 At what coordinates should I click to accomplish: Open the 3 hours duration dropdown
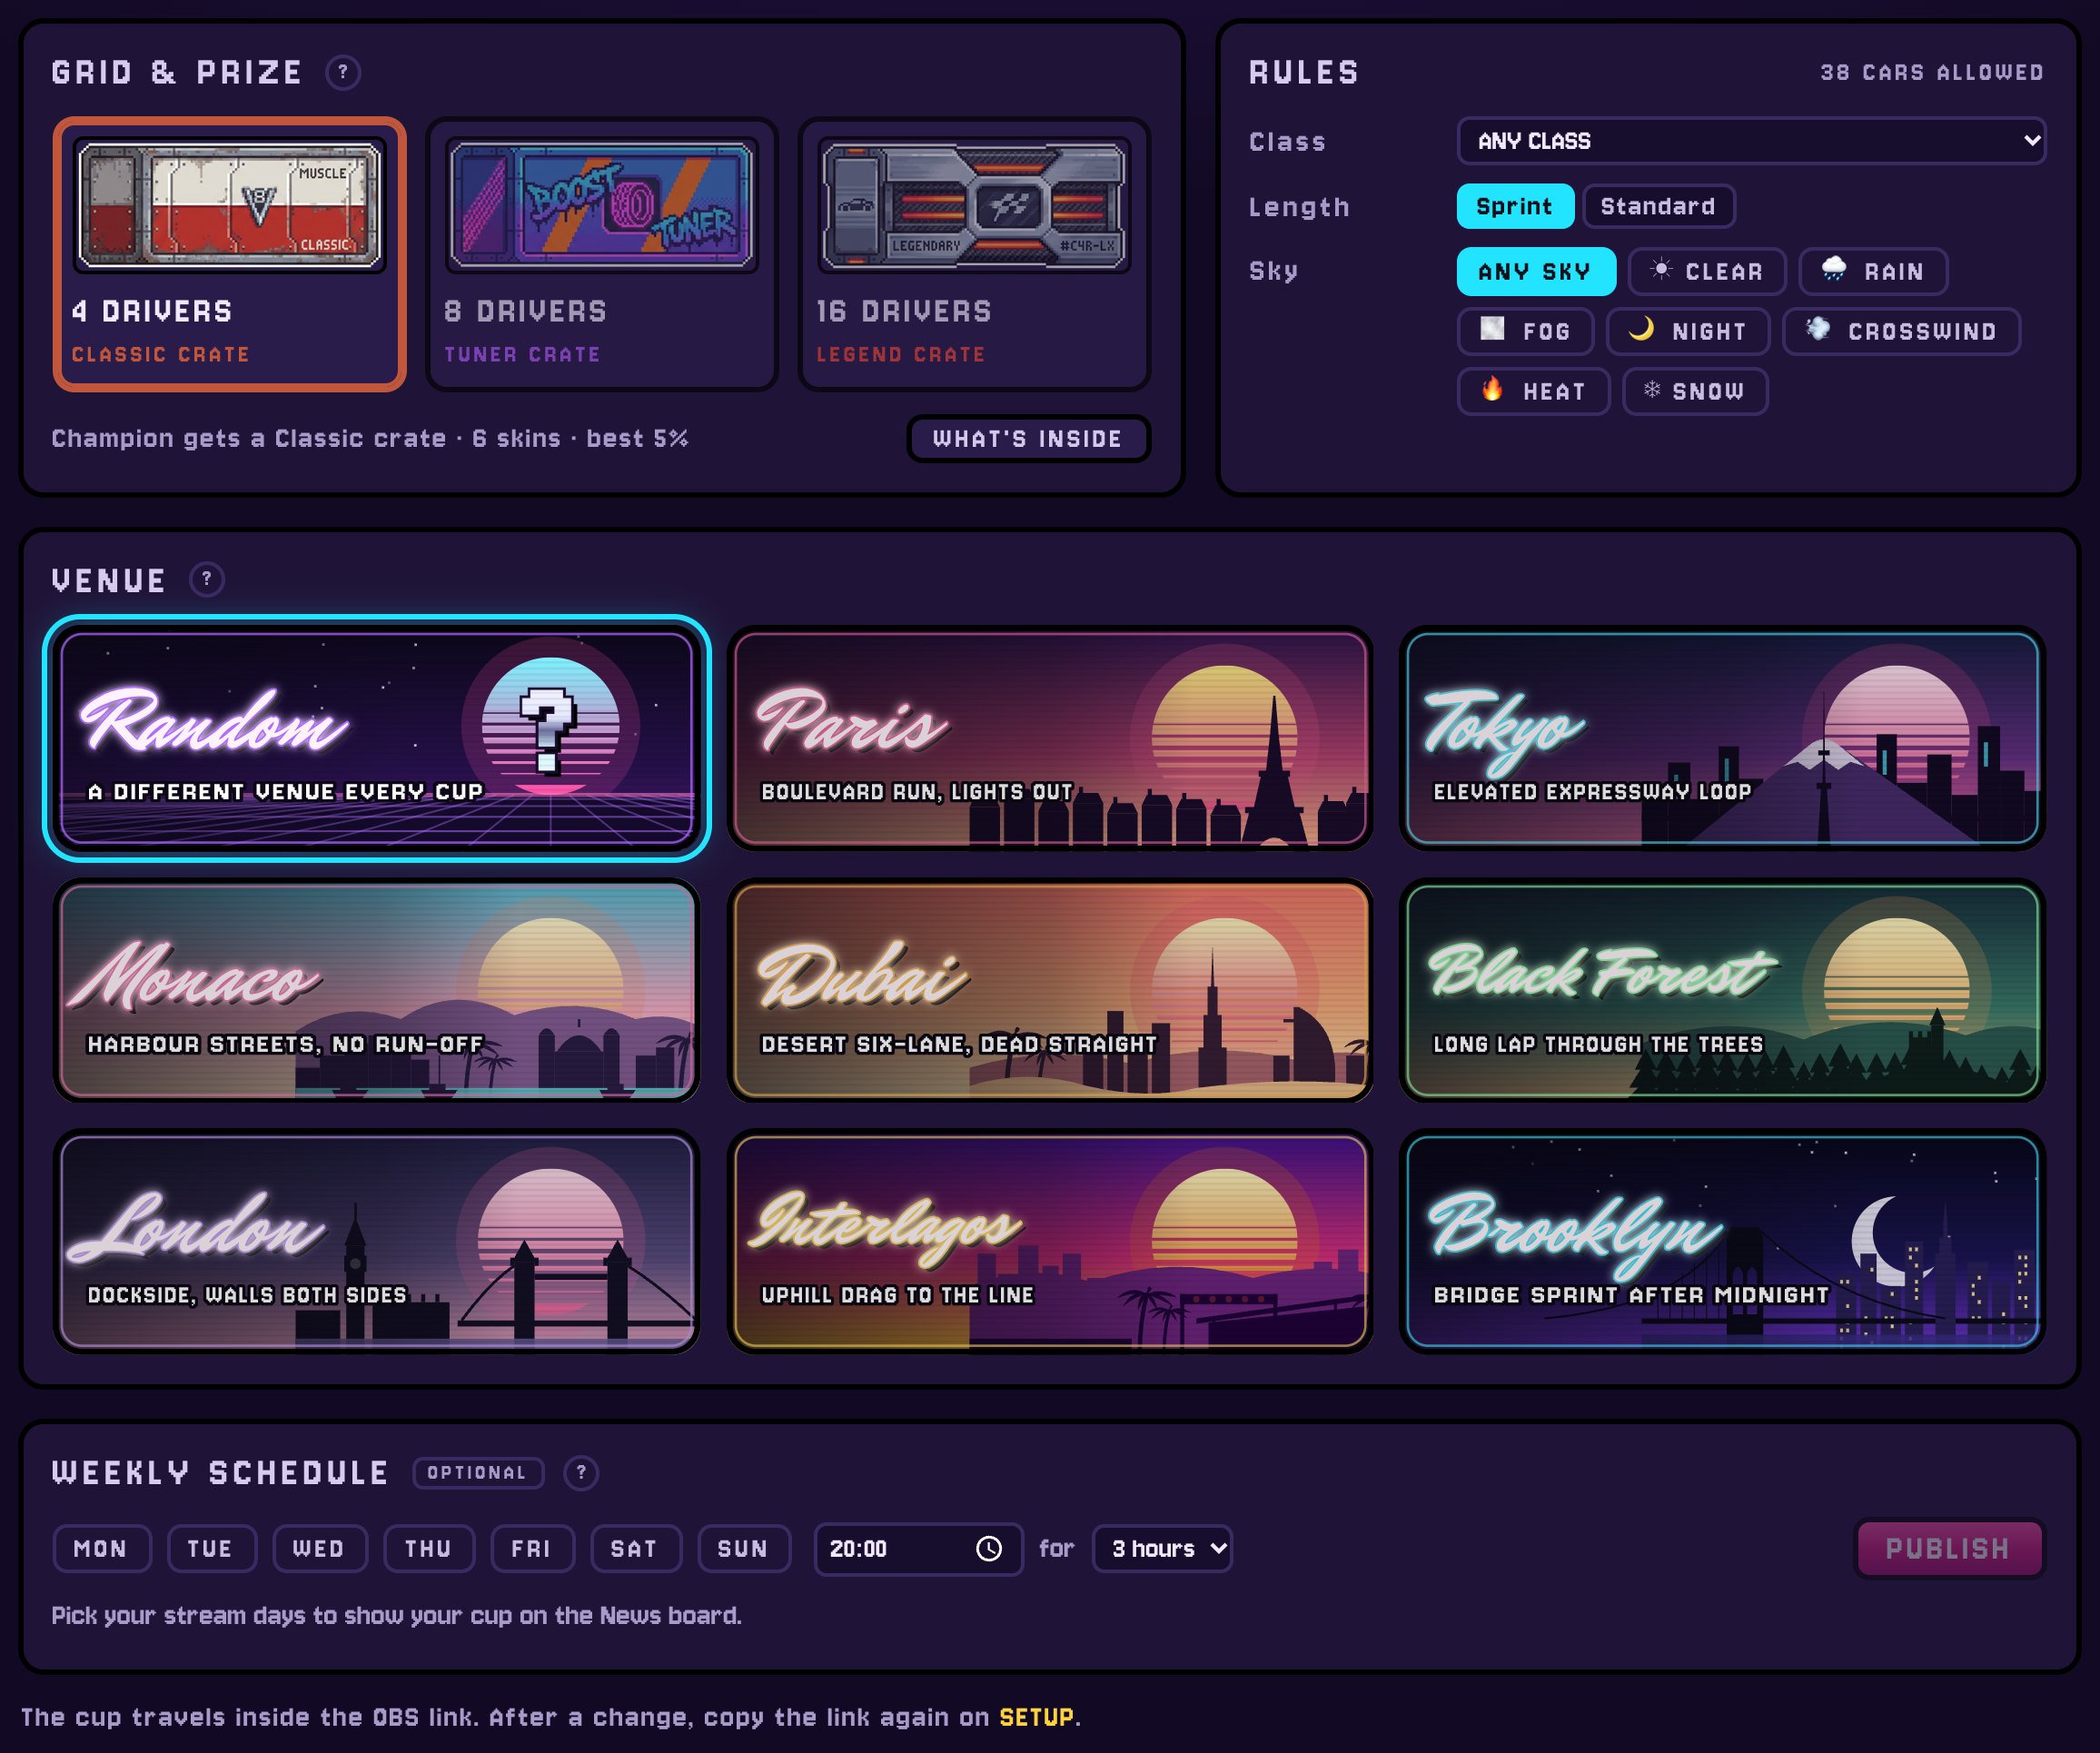1162,1548
